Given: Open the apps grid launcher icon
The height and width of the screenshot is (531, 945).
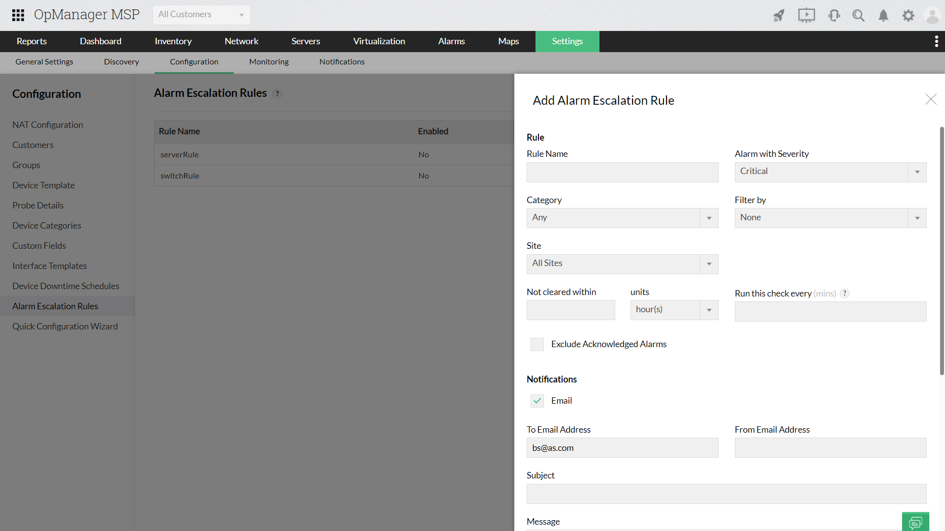Looking at the screenshot, I should point(18,15).
